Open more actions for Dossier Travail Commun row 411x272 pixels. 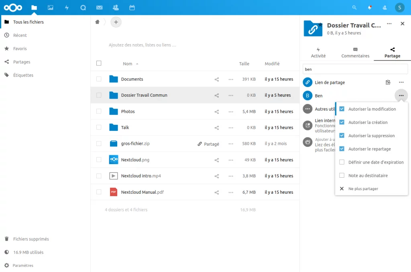pos(231,95)
